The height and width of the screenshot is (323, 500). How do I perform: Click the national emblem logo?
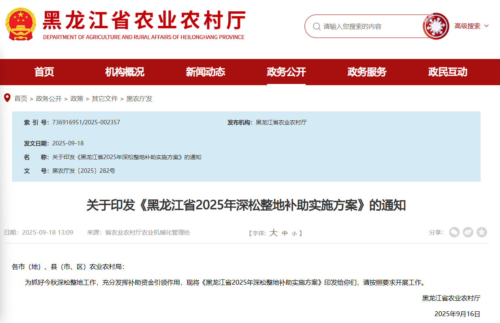coord(21,25)
